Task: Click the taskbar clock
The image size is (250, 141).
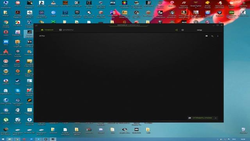Action: [243, 139]
